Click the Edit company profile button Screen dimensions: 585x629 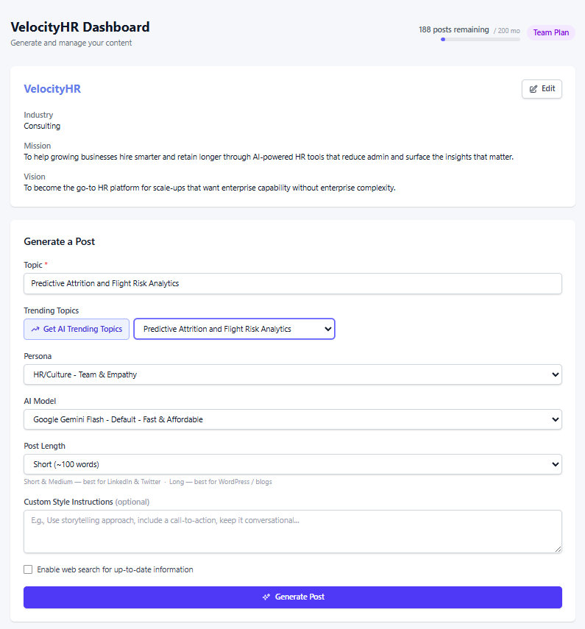point(542,89)
